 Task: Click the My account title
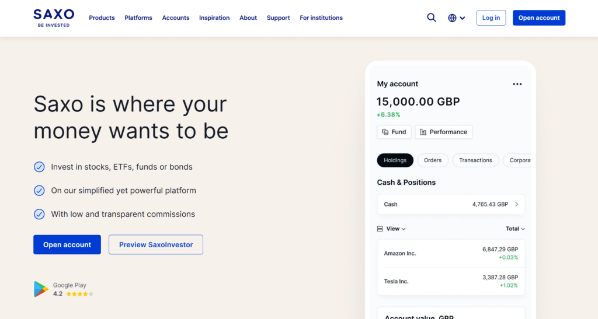[x=397, y=84]
